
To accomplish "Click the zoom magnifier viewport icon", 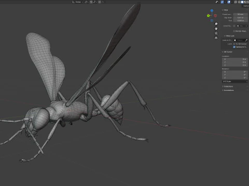I will click(216, 24).
